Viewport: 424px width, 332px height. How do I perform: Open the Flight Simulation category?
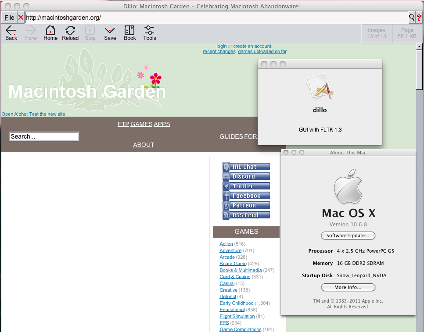(x=237, y=316)
